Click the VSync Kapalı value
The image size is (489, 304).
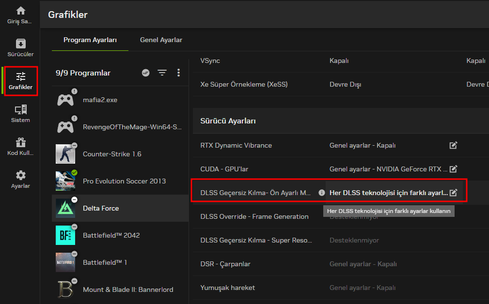click(339, 61)
